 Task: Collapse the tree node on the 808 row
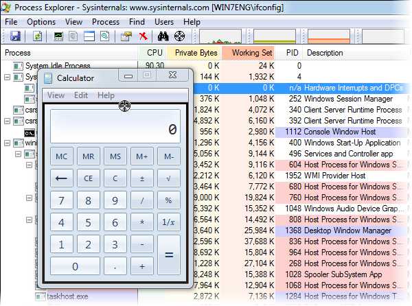click(x=29, y=220)
